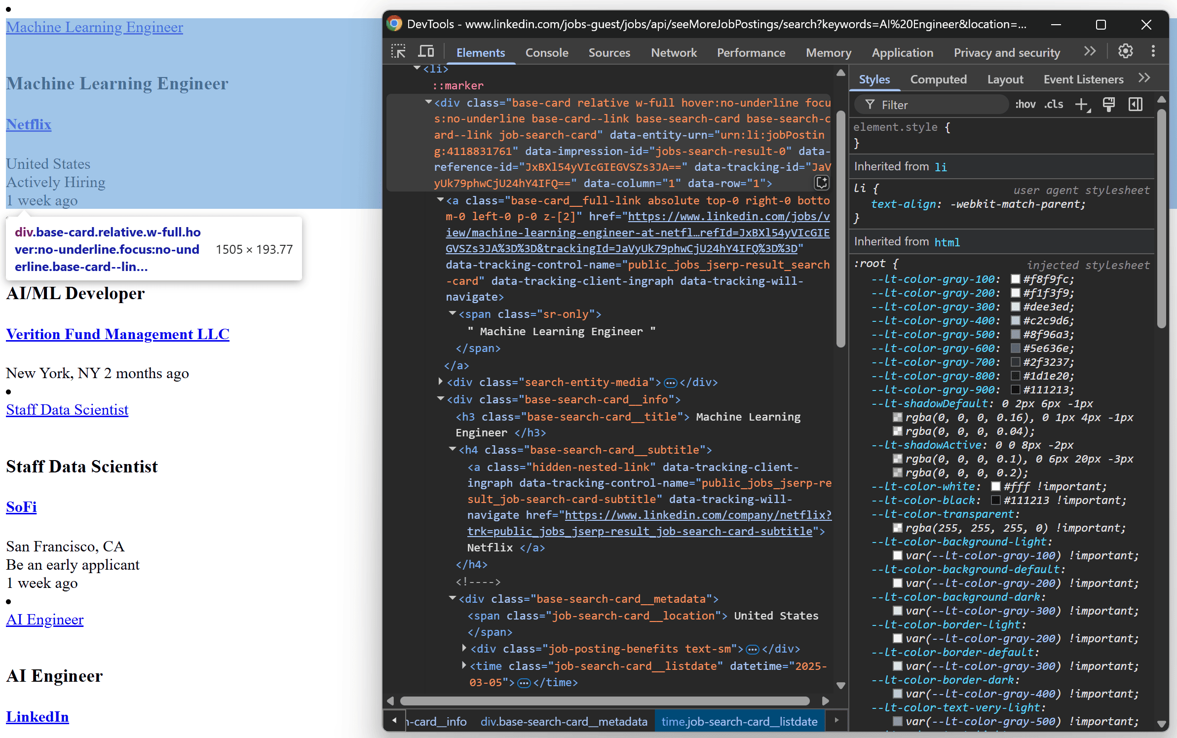Click the color swatch for --lt-color-gray-300
The image size is (1177, 738).
(1015, 307)
